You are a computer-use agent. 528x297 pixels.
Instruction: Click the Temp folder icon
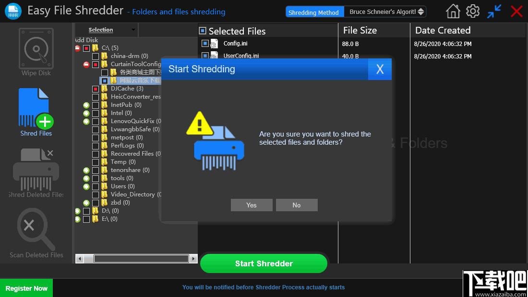pos(104,162)
